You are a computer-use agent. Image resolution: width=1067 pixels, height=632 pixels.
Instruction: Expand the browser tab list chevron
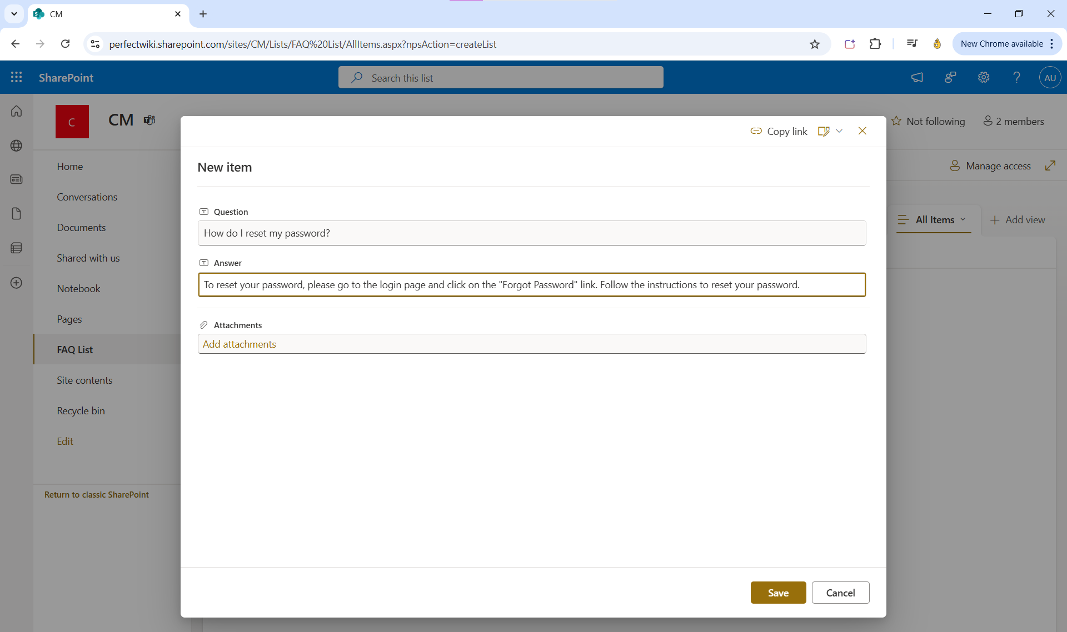[x=14, y=14]
